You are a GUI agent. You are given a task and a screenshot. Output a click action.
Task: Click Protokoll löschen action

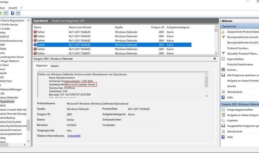tap(238, 48)
